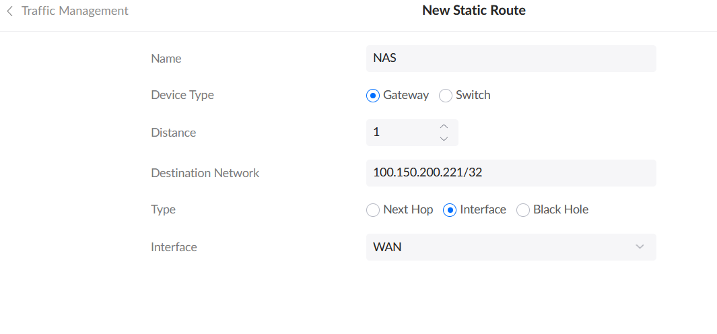Choose Interface route type radio
This screenshot has width=717, height=334.
click(450, 210)
